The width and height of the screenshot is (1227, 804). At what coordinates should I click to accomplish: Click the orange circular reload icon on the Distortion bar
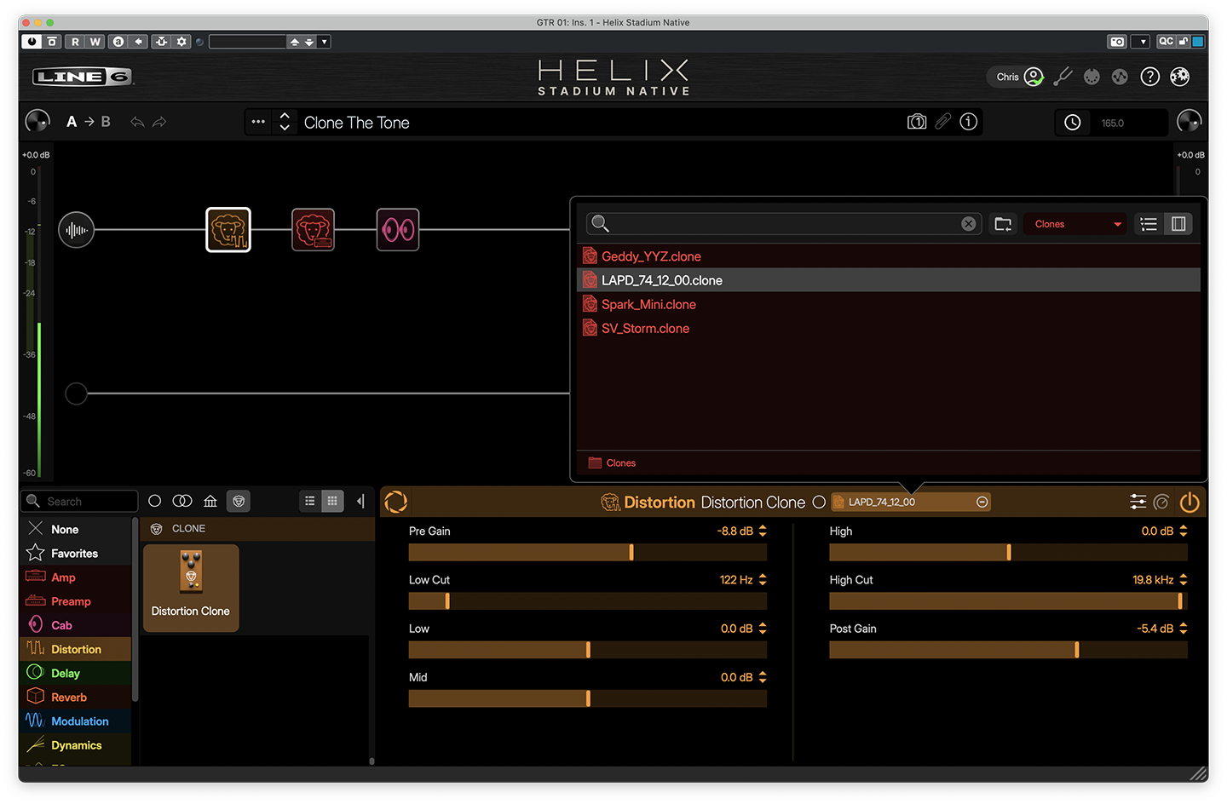[396, 502]
